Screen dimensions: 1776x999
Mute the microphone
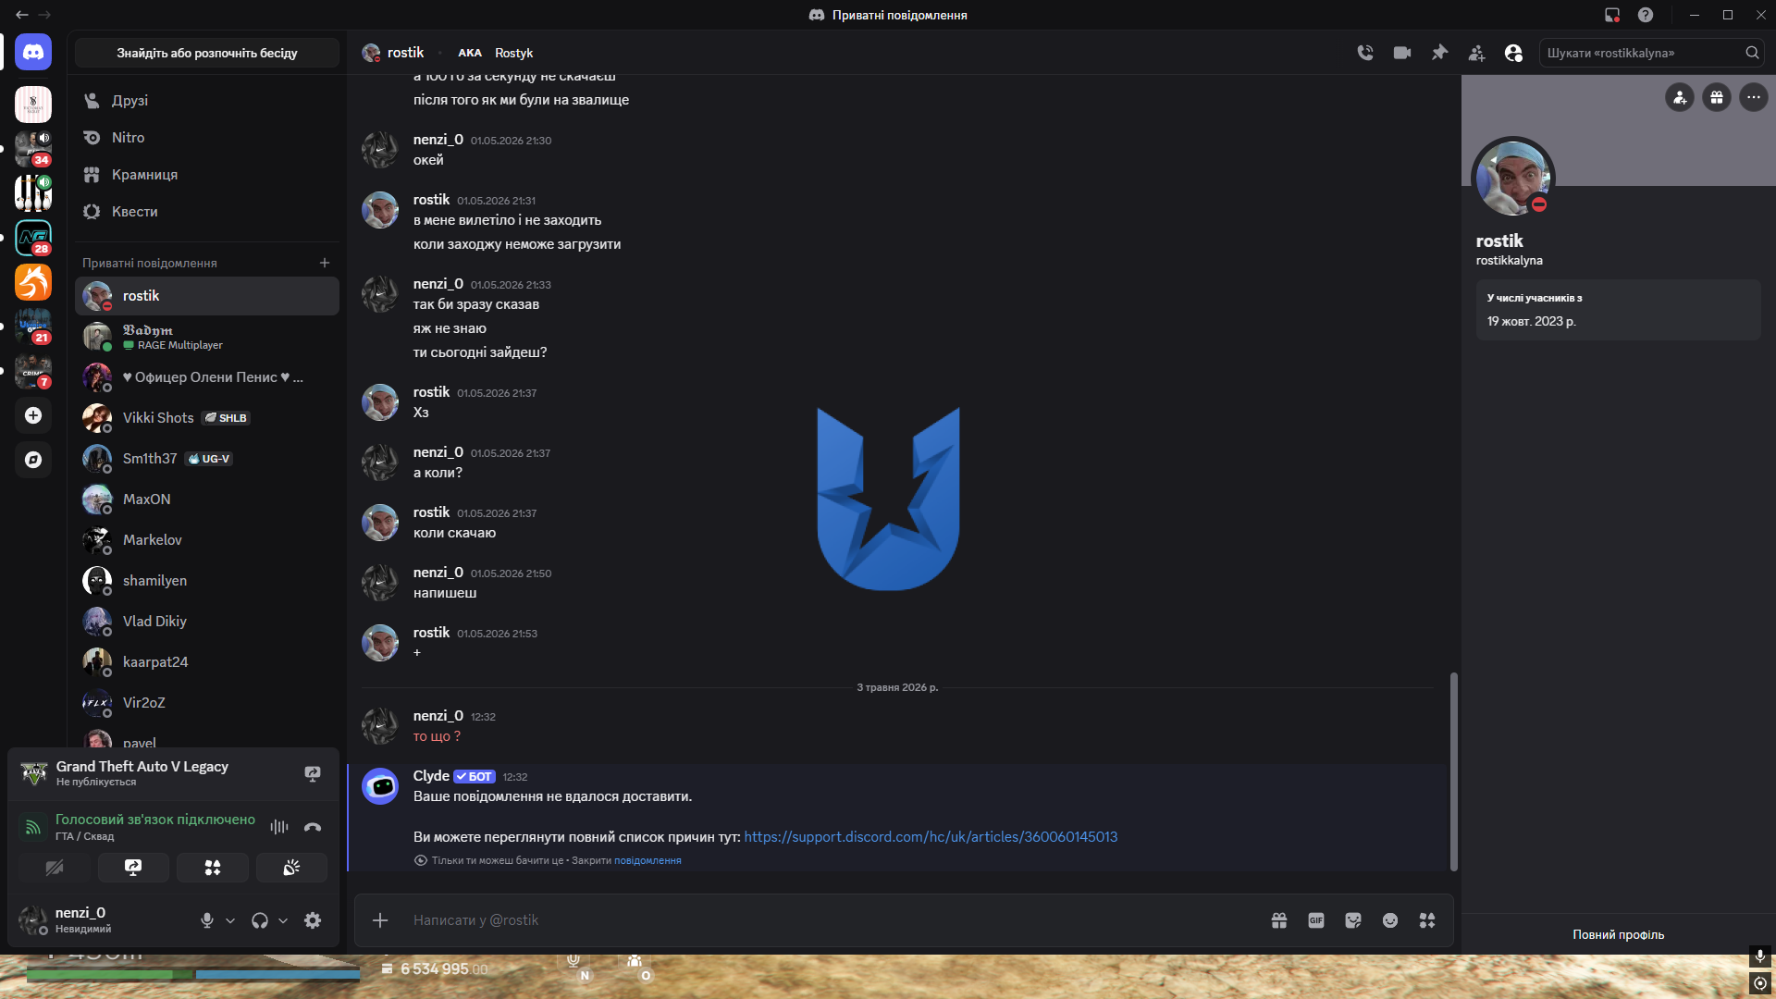point(207,920)
